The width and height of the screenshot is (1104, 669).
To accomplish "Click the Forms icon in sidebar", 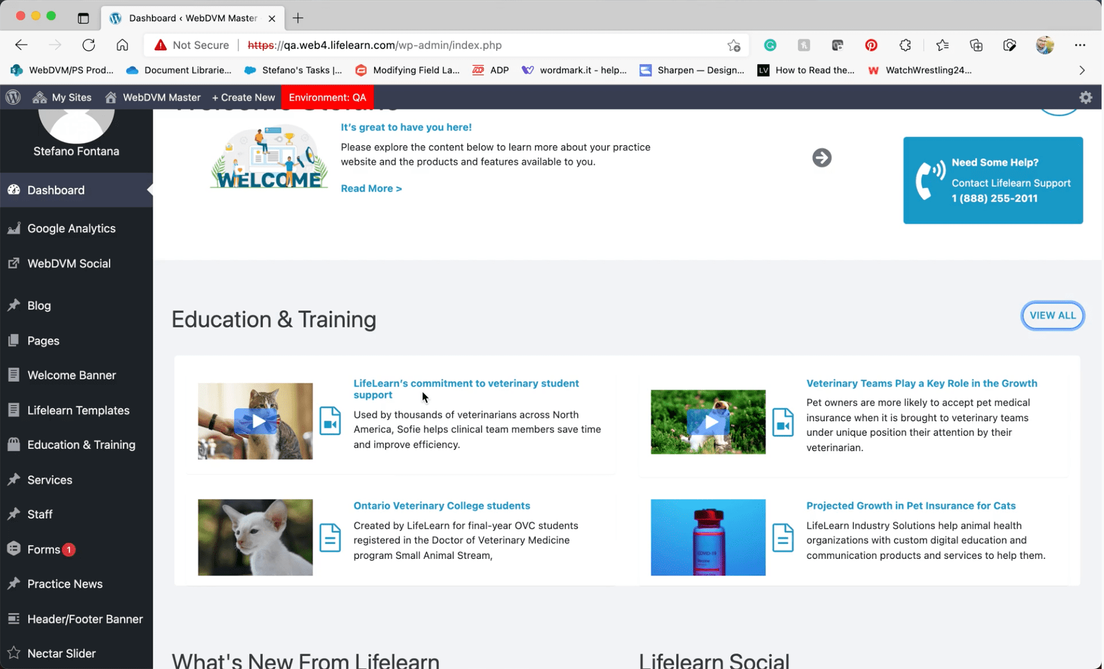I will (x=13, y=549).
